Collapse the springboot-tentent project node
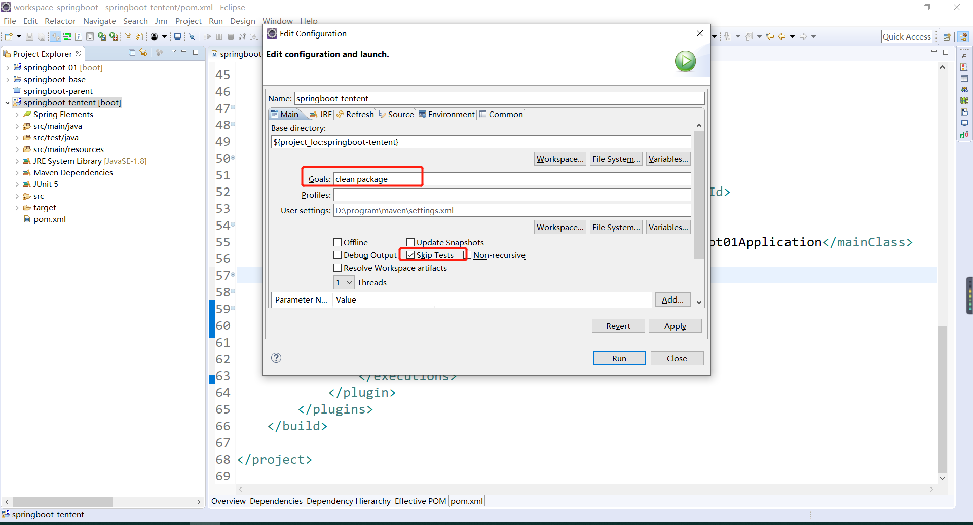973x525 pixels. coord(8,103)
